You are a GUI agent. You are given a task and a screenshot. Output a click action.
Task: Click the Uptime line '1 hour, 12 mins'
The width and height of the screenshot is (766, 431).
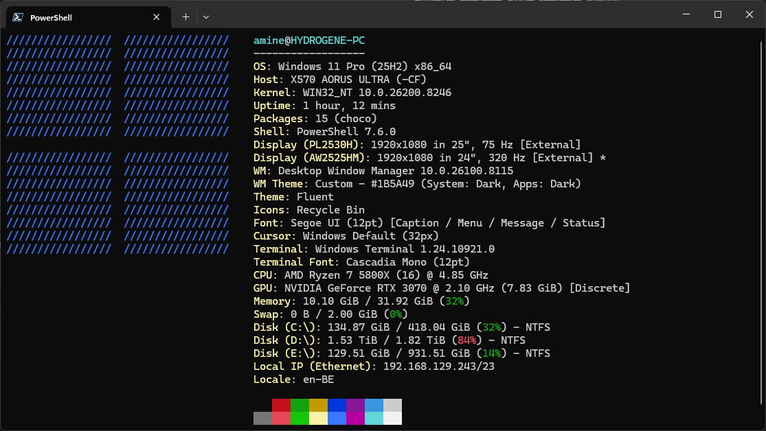(x=324, y=106)
